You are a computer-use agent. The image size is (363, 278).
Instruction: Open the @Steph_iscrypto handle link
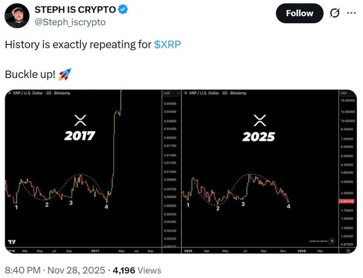(70, 22)
